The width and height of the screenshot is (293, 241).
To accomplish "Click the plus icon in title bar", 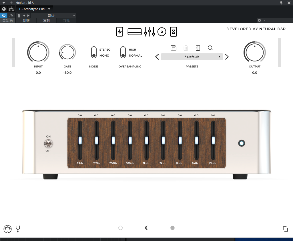I will point(11,3).
